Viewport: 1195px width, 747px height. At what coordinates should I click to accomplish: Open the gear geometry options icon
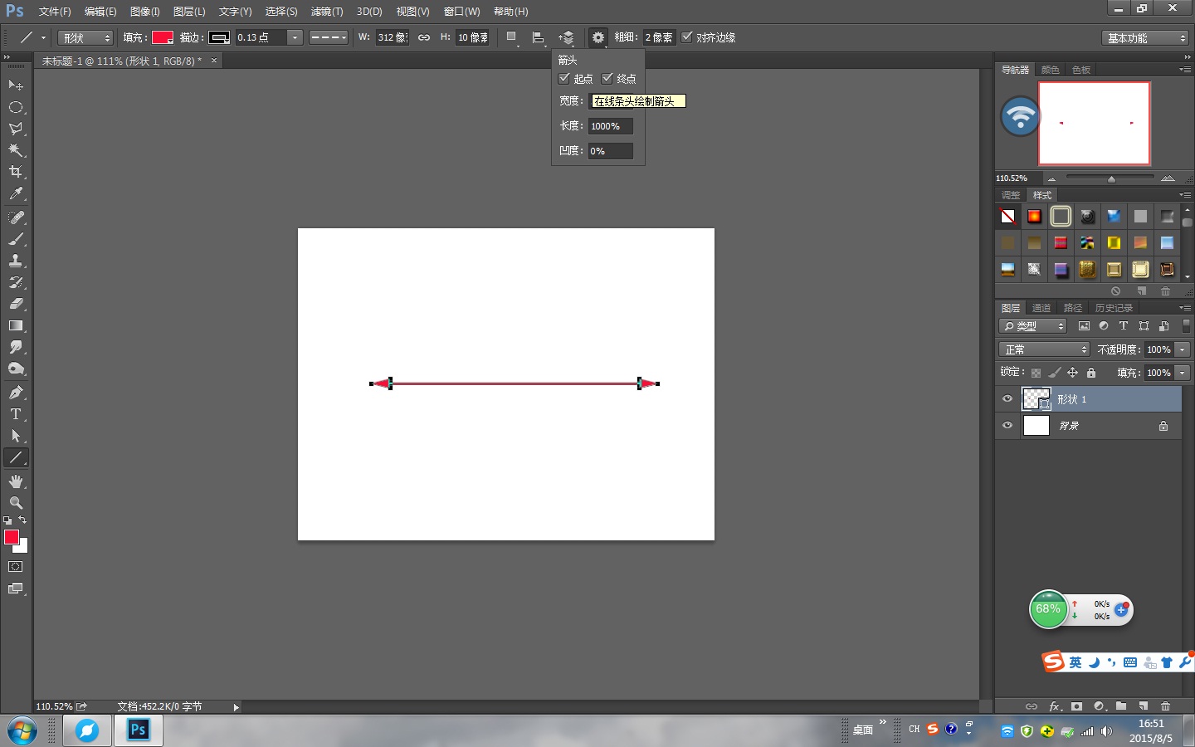[x=597, y=37]
